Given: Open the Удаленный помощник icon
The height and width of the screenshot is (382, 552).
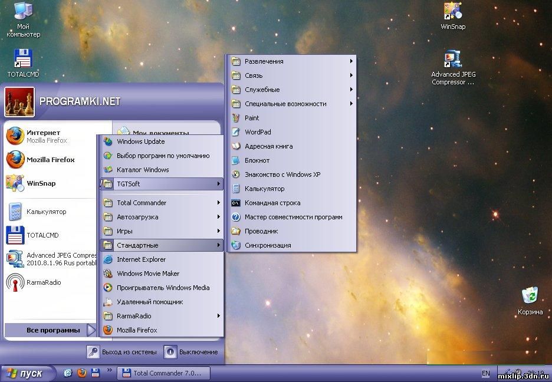Looking at the screenshot, I should point(108,302).
